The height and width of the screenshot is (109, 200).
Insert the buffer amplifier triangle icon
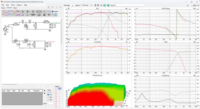[23, 11]
